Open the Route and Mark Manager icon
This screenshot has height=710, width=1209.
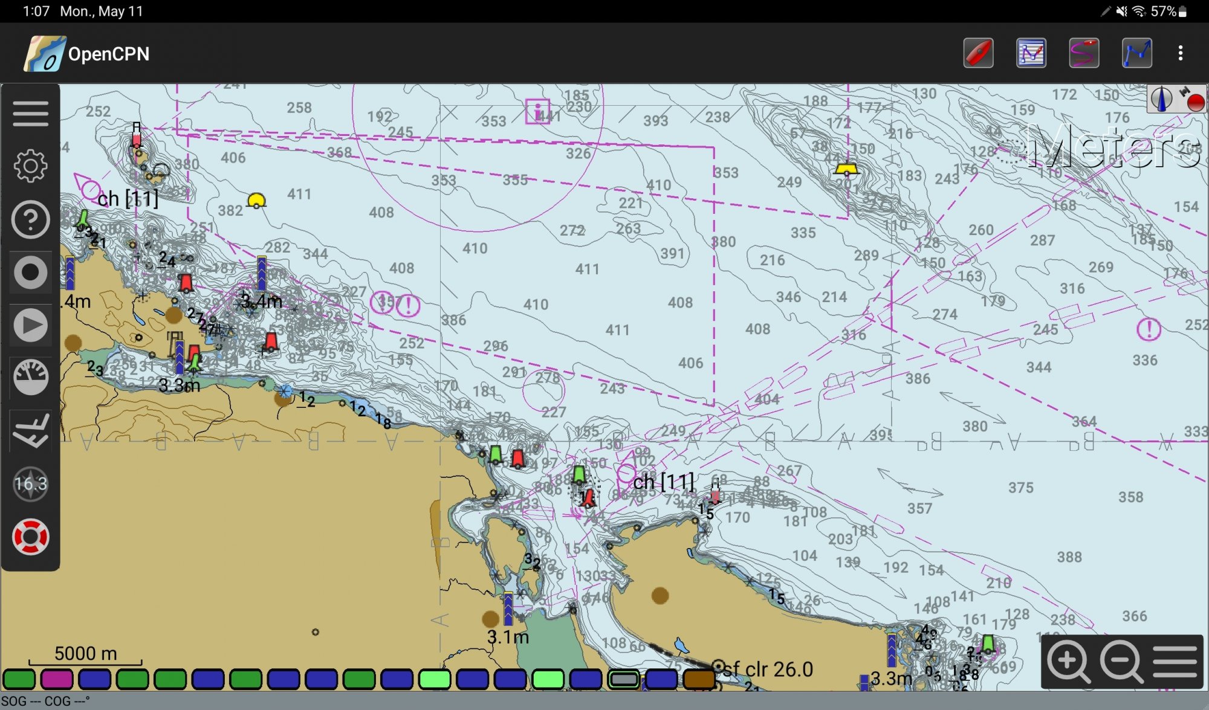click(x=1031, y=53)
